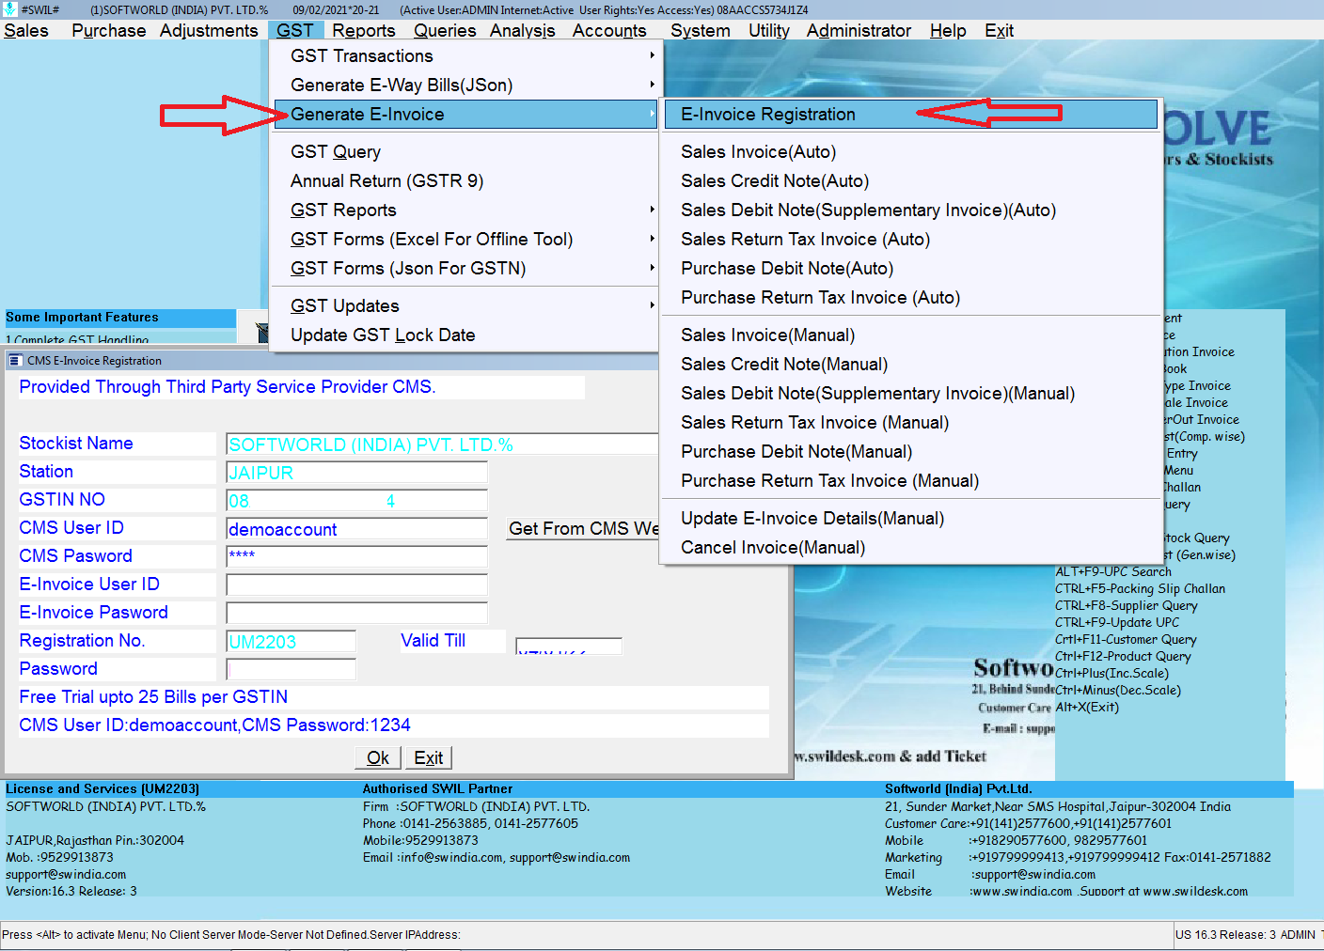Open the Adjustments menu

209,30
